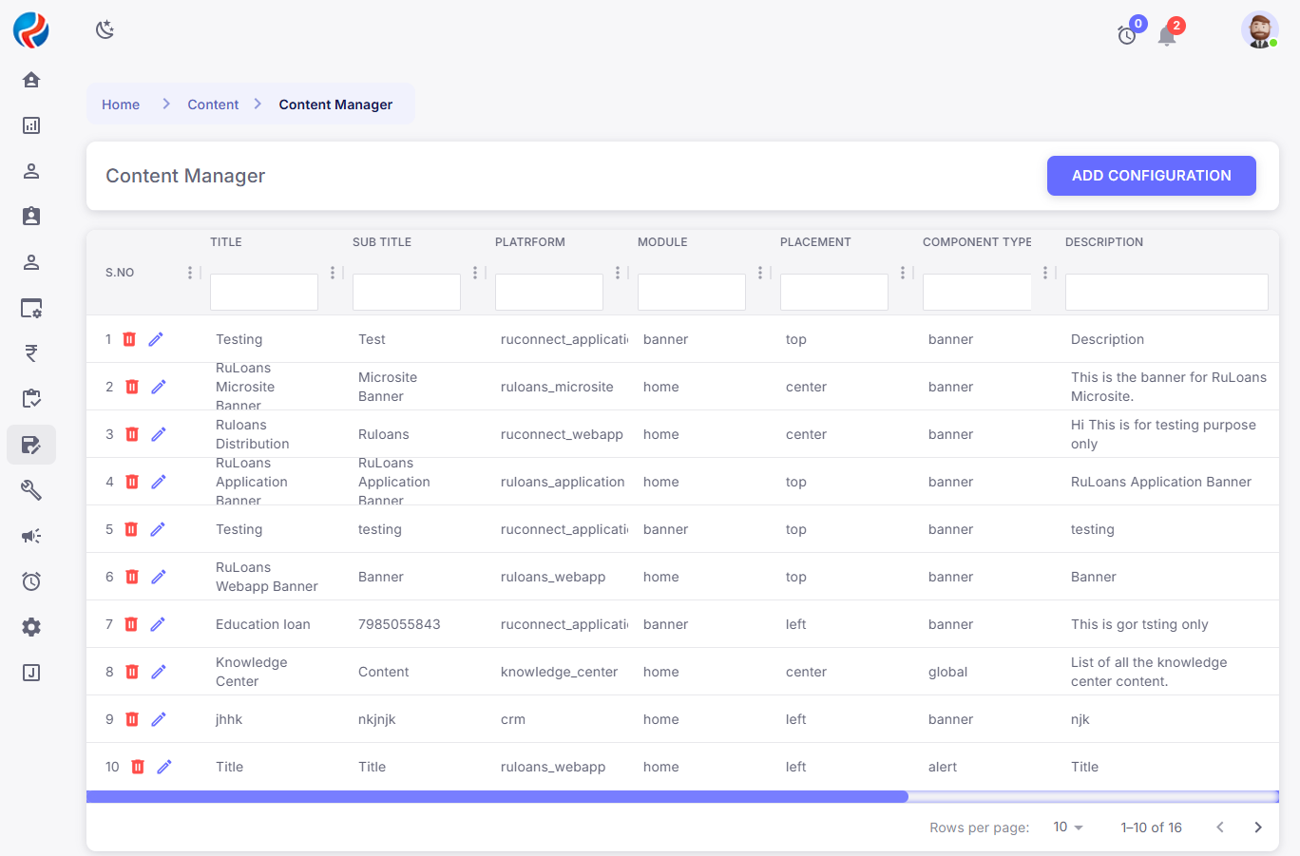Image resolution: width=1300 pixels, height=856 pixels.
Task: Open the user avatar profile
Action: click(x=1259, y=30)
